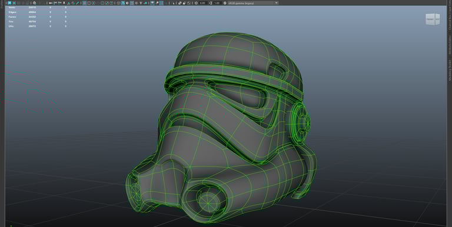Screen dimensions: 452x227
Task: Toggle the Safe Action display
Action: coord(107,3)
